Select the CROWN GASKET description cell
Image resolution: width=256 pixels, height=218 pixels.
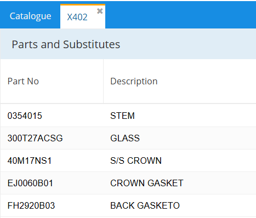pyautogui.click(x=147, y=183)
